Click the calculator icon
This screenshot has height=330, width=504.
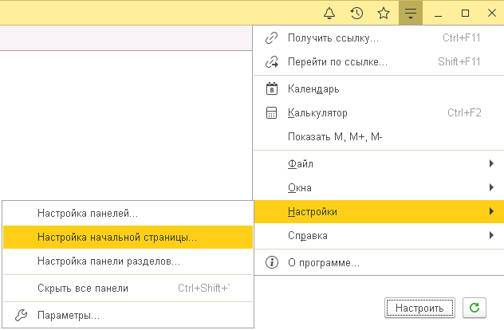271,113
